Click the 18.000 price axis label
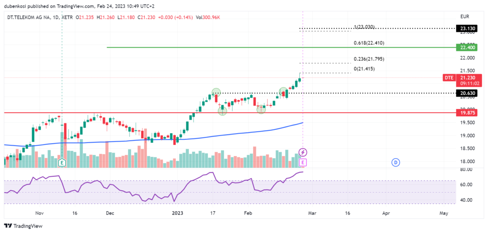The width and height of the screenshot is (488, 233). click(467, 162)
